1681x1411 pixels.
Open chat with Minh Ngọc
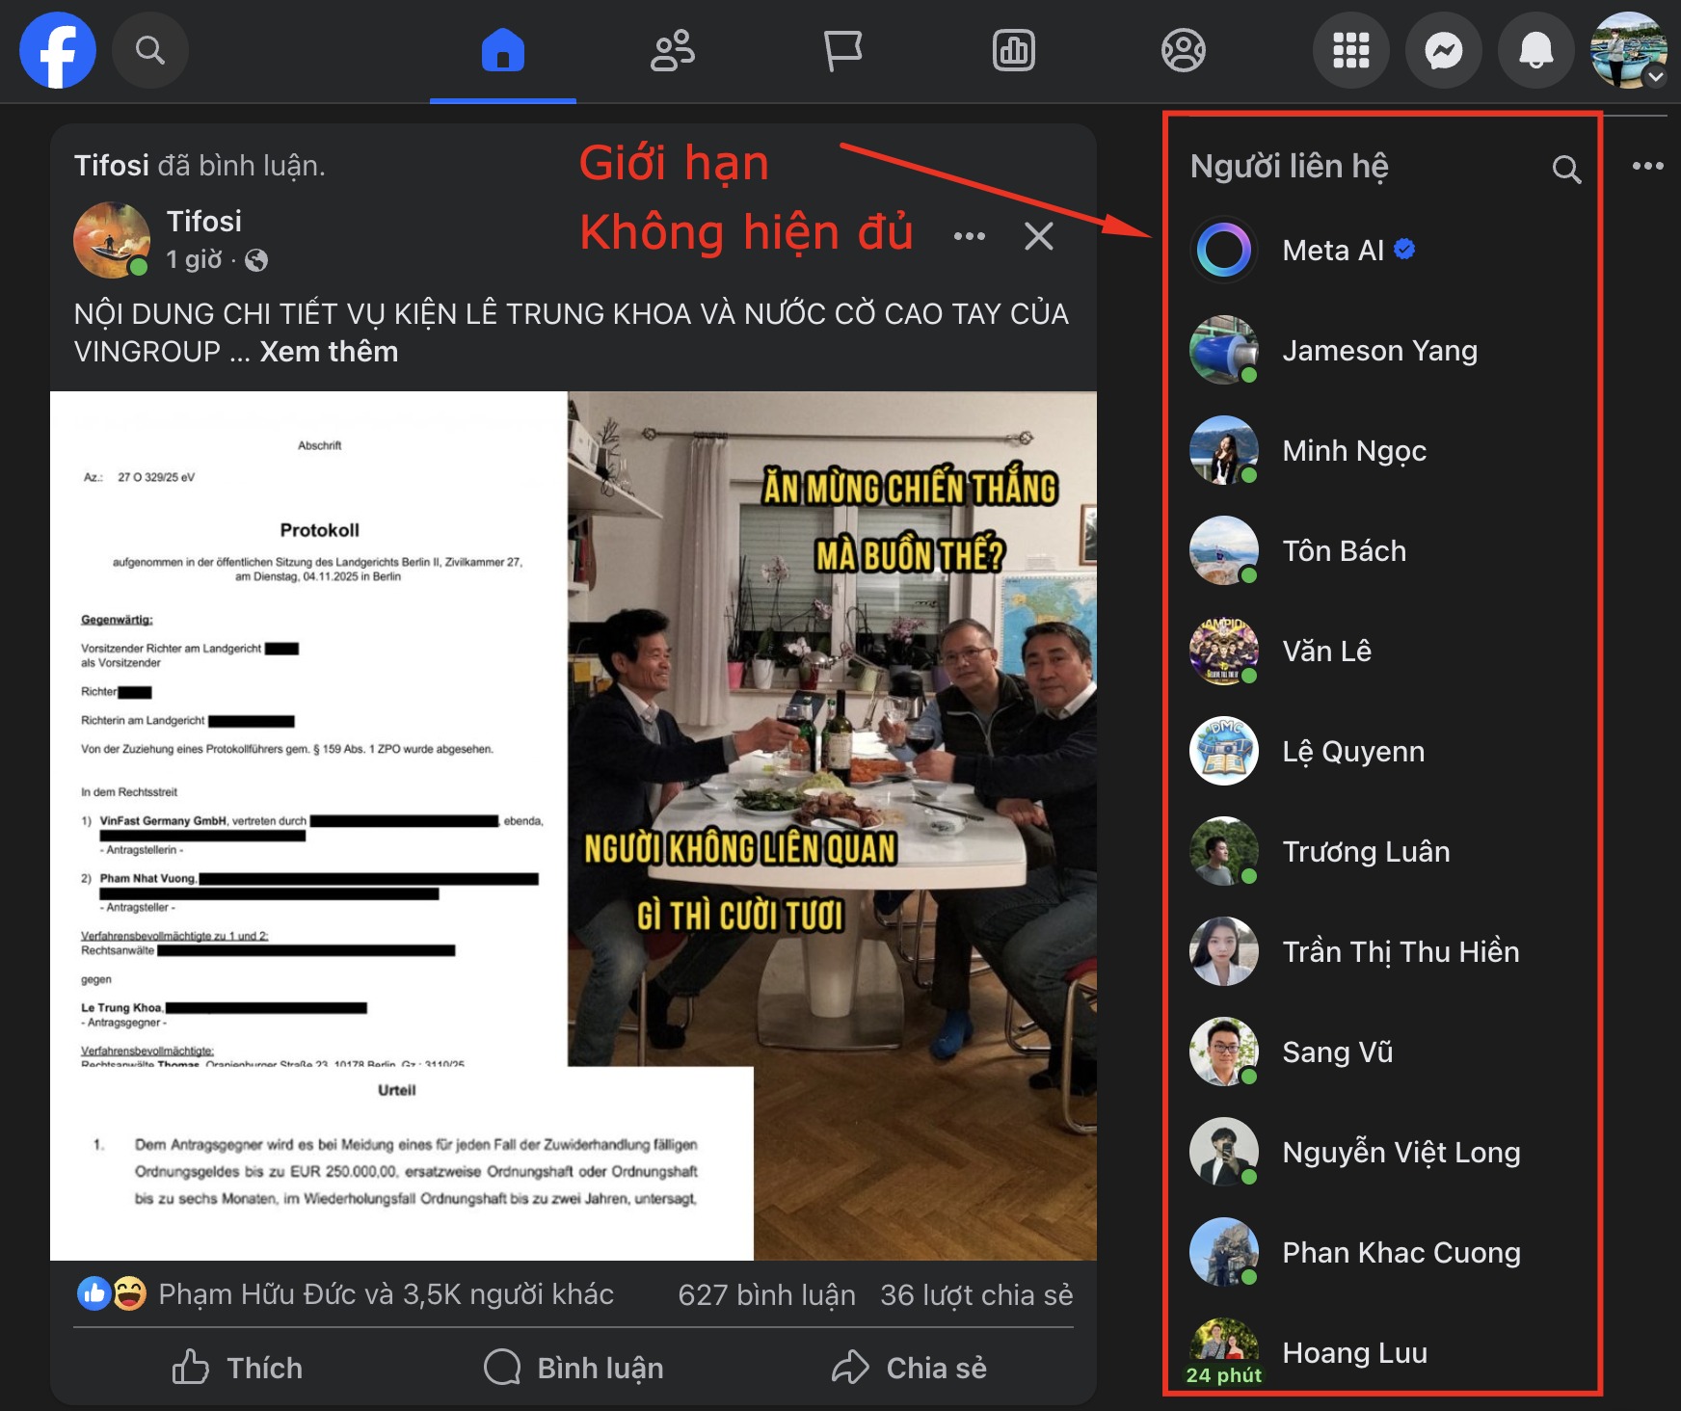(1383, 451)
